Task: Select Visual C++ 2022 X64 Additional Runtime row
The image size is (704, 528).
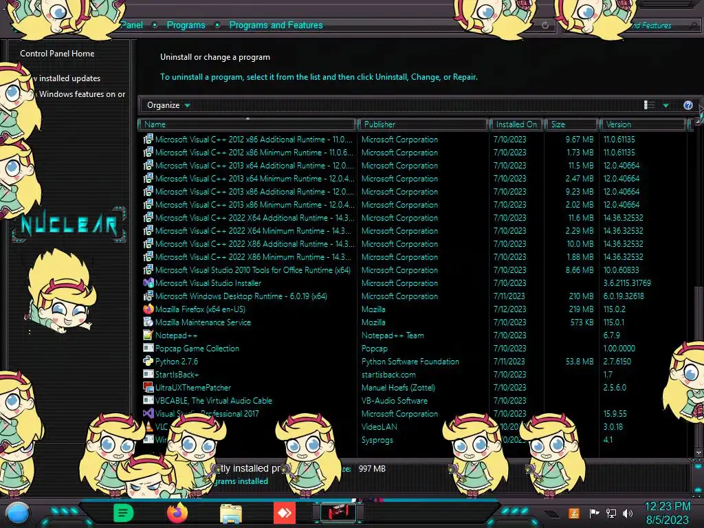Action: (413, 217)
